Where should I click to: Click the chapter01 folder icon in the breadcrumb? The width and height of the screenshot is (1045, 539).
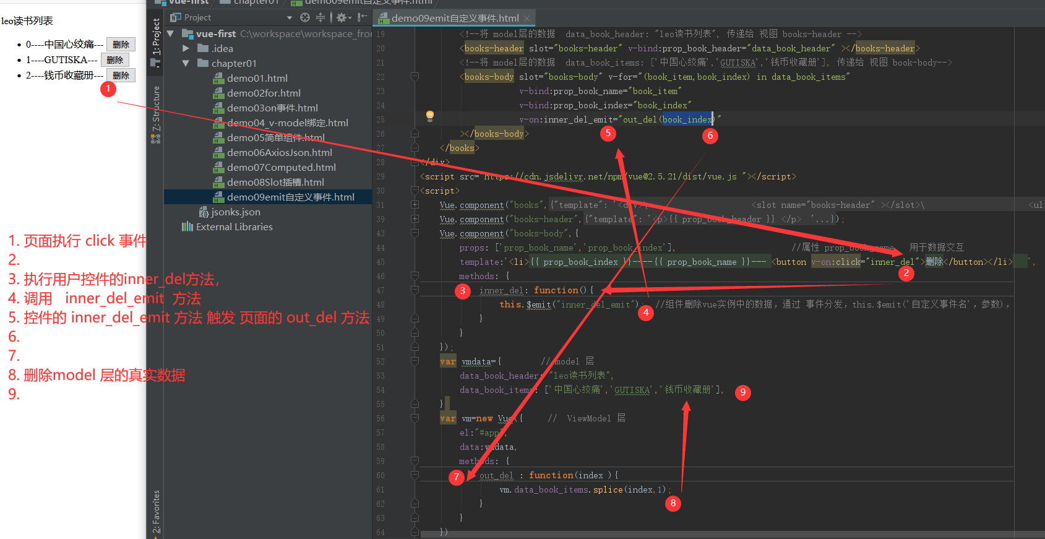[224, 2]
